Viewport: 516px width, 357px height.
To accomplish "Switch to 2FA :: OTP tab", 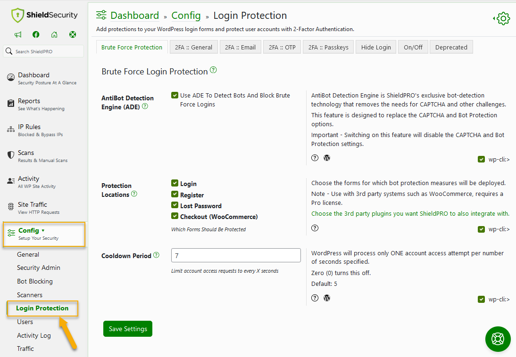I will (x=282, y=48).
